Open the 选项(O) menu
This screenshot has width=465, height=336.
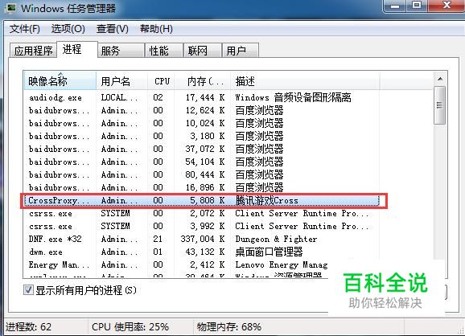[x=68, y=29]
